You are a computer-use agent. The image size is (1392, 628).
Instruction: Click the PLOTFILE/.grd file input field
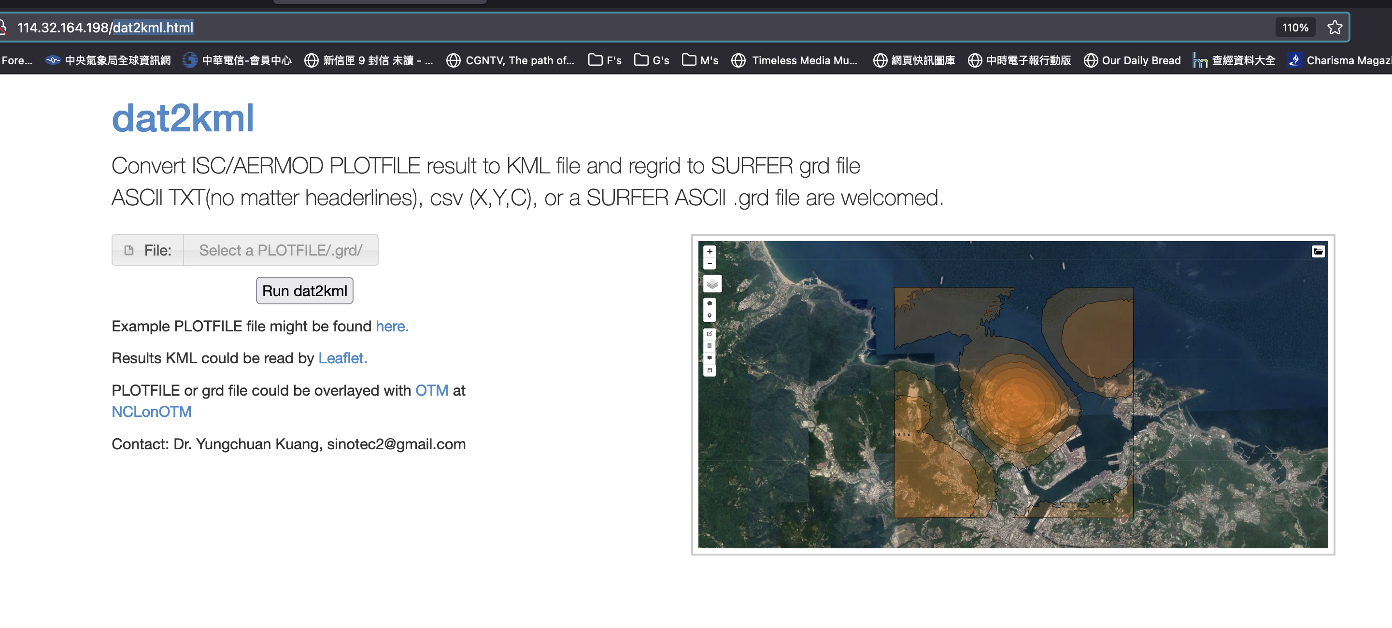tap(281, 250)
